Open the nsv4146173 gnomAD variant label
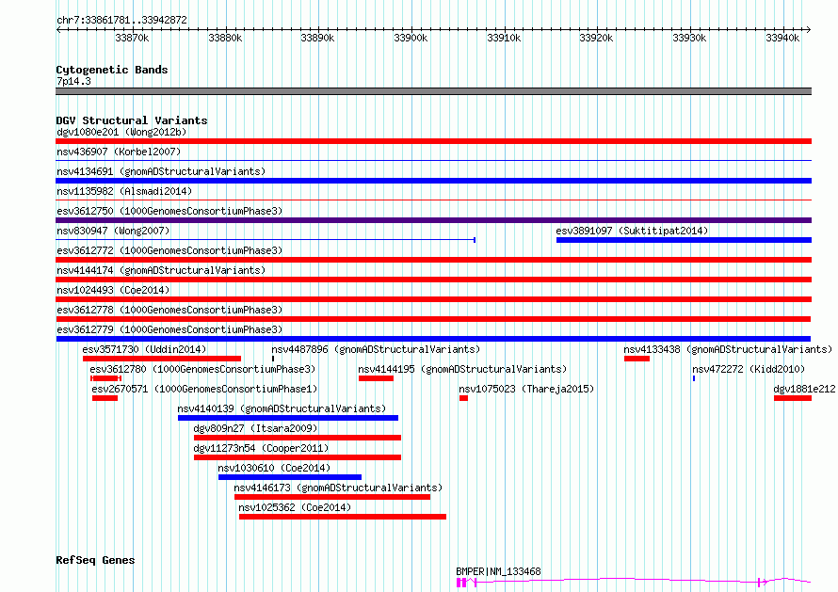Viewport: 838px width, 592px height. pos(338,488)
